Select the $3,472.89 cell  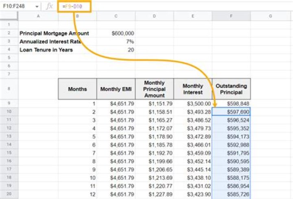pos(193,136)
